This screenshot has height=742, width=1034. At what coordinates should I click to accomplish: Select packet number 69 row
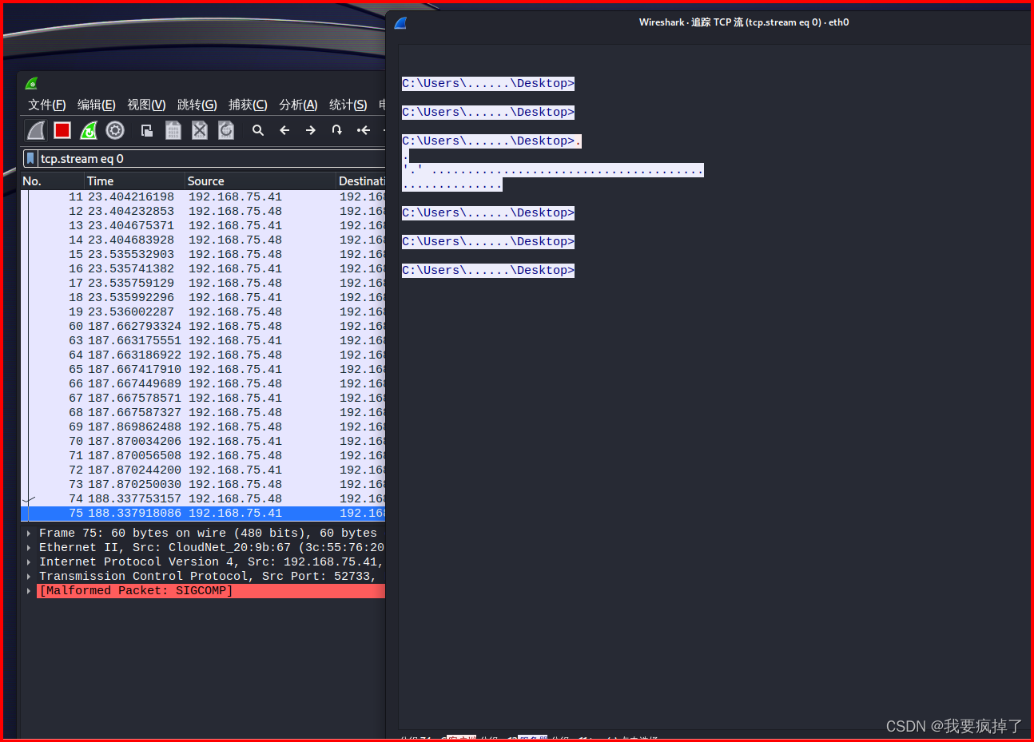click(x=203, y=427)
